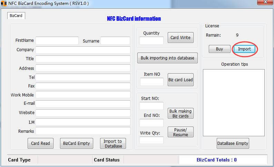Close the NFC BizCard Encoding window
This screenshot has height=167, width=274.
pos(265,2)
